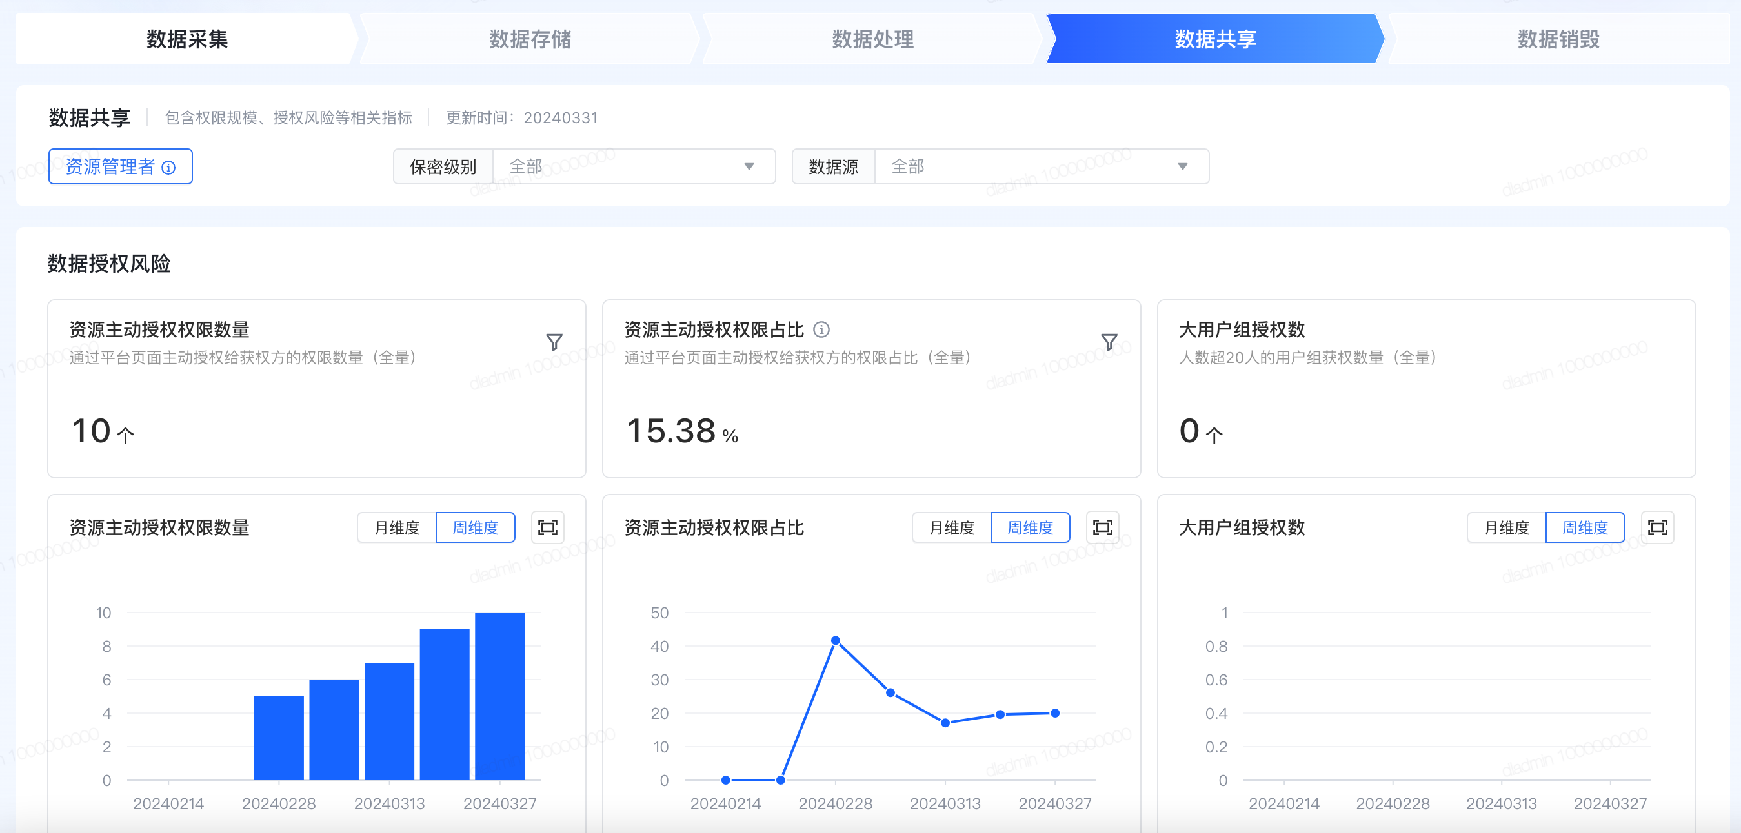Click the 资源管理者 button
1741x833 pixels.
112,166
